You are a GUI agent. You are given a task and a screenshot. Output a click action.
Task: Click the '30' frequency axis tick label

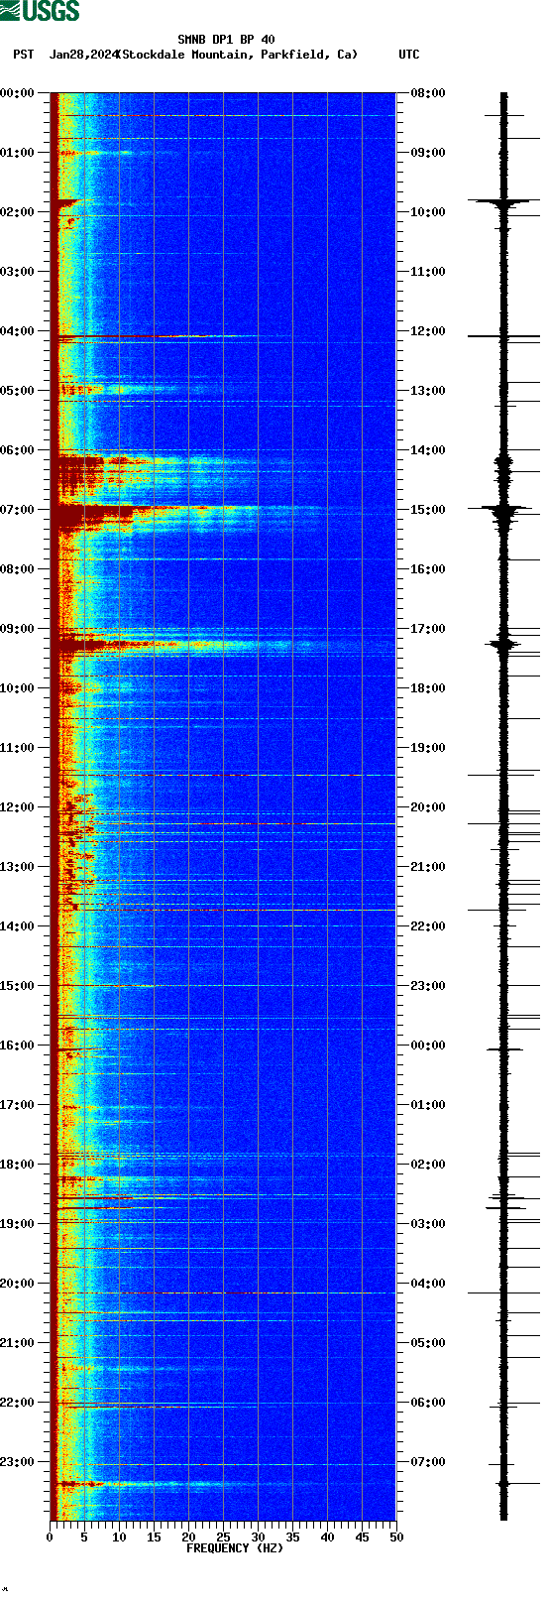(258, 1538)
